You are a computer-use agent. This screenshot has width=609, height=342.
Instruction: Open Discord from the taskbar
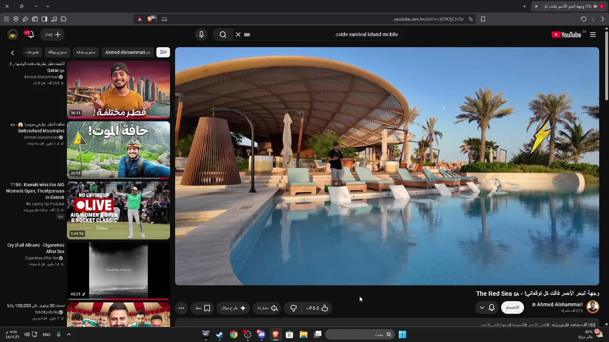[261, 334]
